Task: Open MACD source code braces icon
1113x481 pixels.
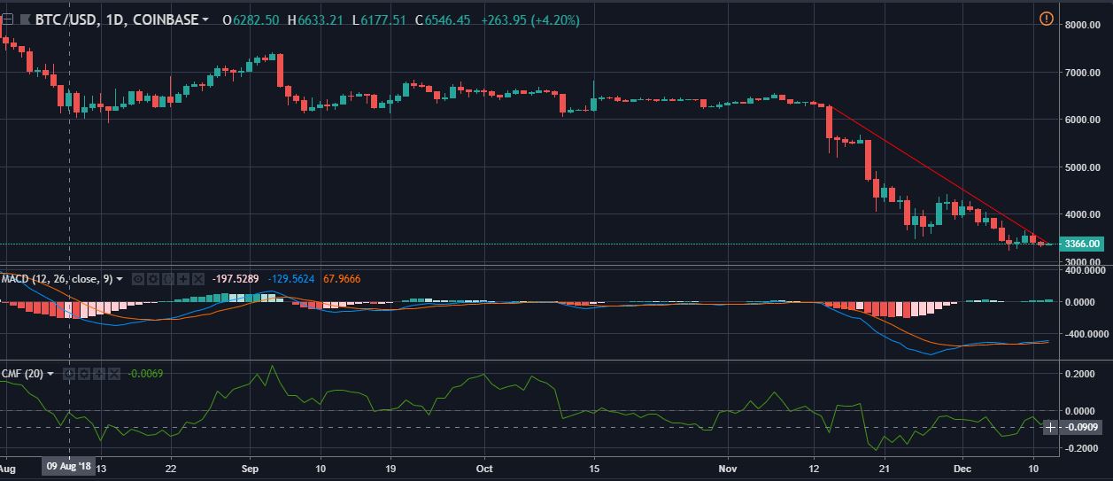Action: pos(168,279)
